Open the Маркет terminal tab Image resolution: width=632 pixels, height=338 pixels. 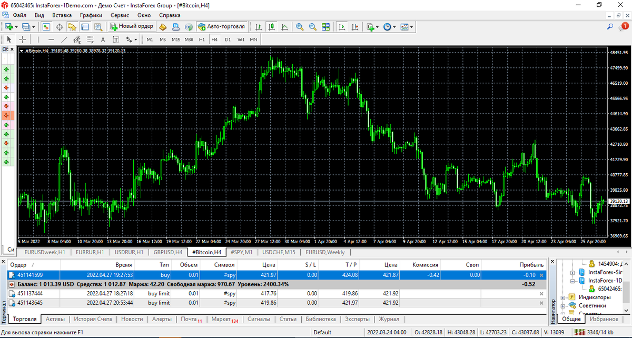[x=224, y=319]
